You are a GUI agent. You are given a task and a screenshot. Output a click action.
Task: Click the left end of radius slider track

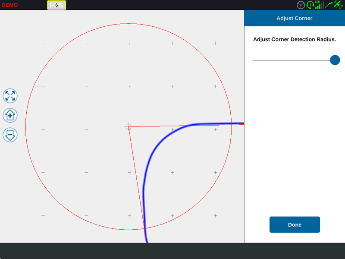254,60
